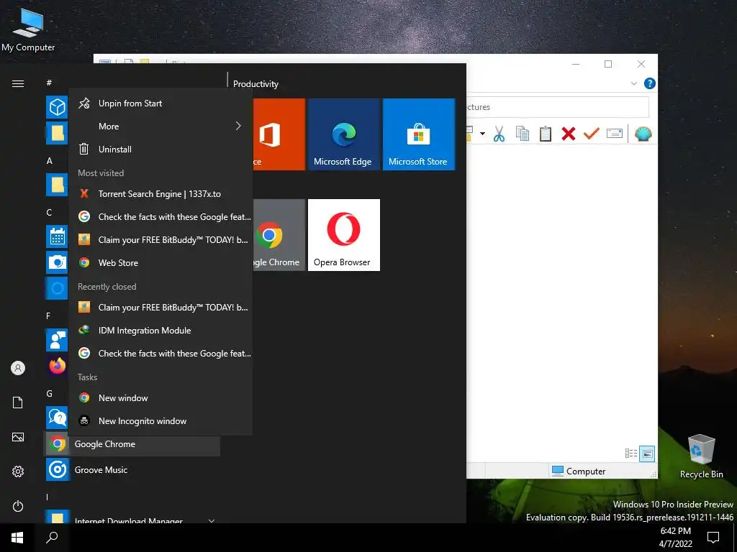Switch Explorer to details view
737x552 pixels.
[x=631, y=454]
